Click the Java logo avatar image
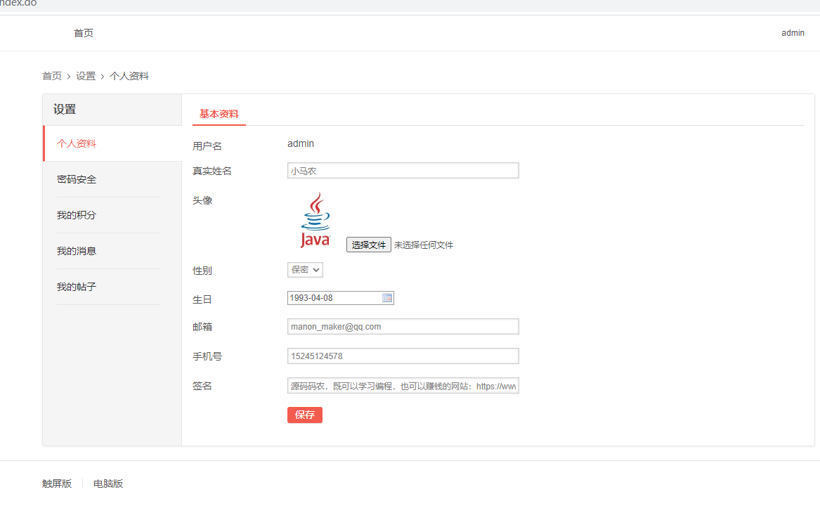The image size is (820, 525). 315,218
